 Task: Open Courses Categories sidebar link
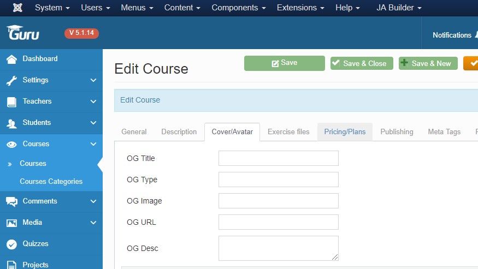tap(51, 181)
